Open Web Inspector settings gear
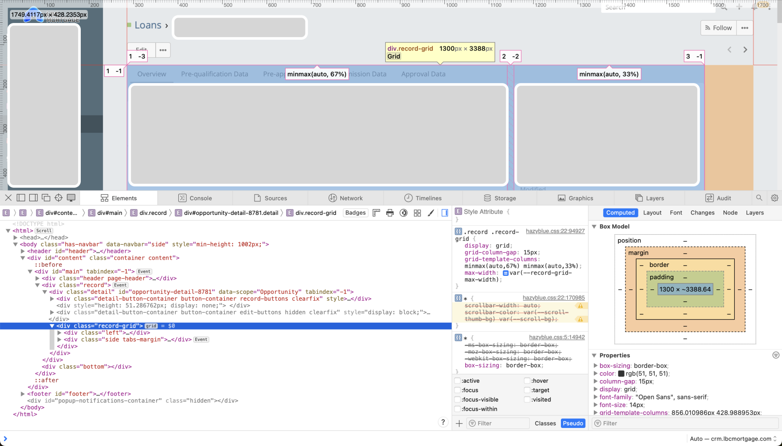The image size is (782, 446). [774, 198]
